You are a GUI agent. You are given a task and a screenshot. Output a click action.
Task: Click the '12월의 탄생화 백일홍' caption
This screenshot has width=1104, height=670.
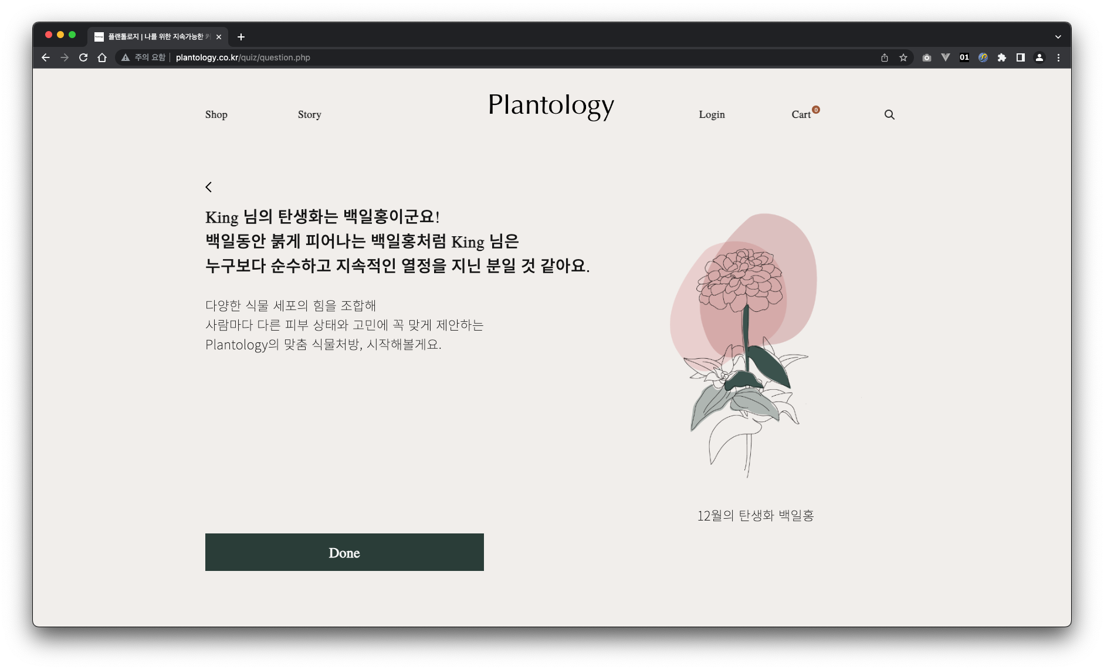756,515
